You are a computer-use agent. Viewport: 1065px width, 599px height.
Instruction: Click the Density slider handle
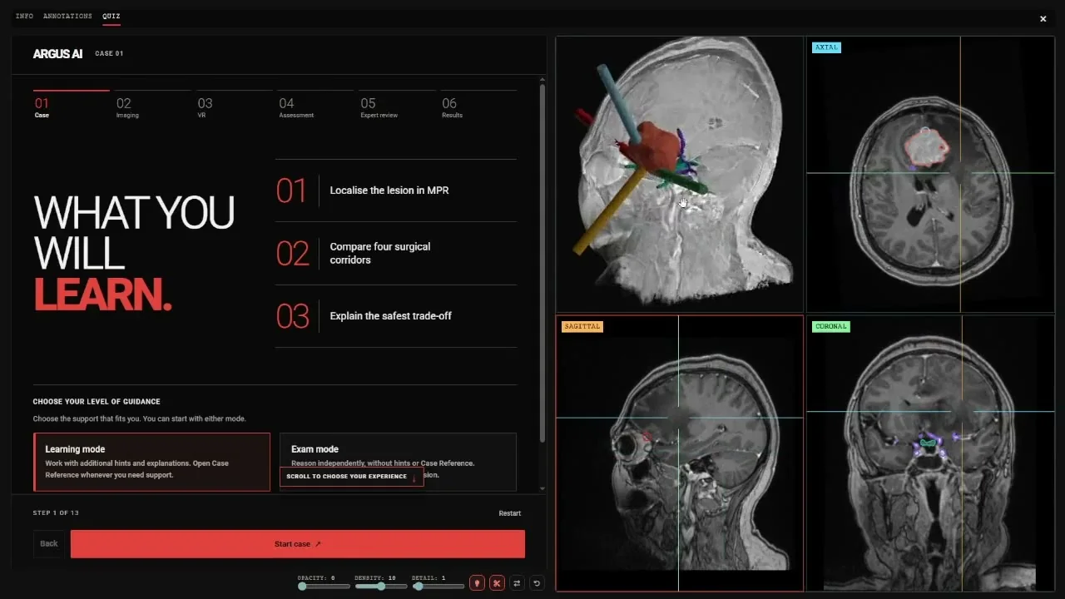click(x=381, y=587)
